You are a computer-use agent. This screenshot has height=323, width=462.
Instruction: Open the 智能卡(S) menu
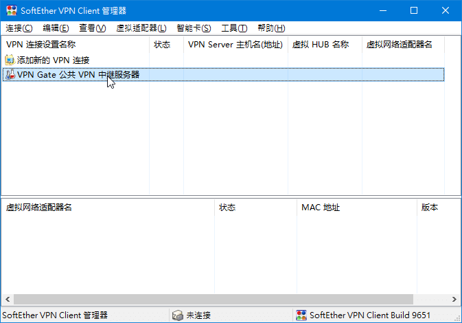(x=194, y=28)
